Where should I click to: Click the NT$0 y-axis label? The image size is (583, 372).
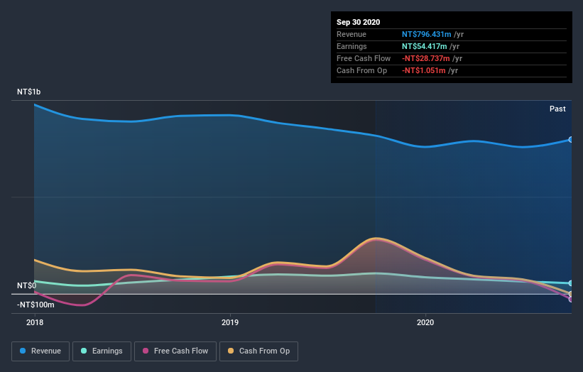click(x=26, y=286)
